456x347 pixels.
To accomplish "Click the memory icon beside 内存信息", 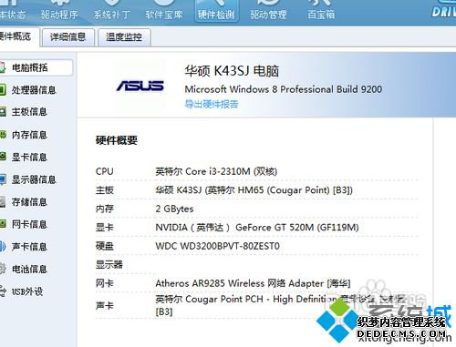I will point(3,134).
